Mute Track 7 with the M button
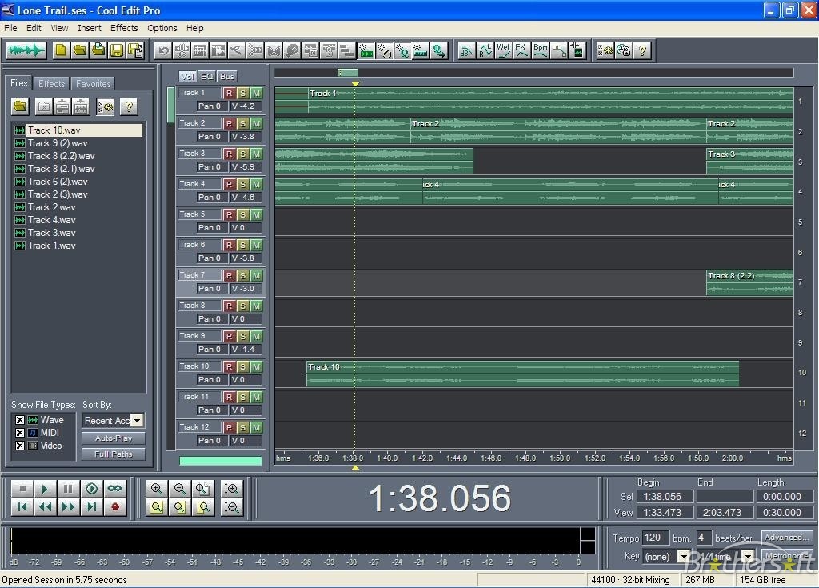Image resolution: width=819 pixels, height=588 pixels. 256,275
